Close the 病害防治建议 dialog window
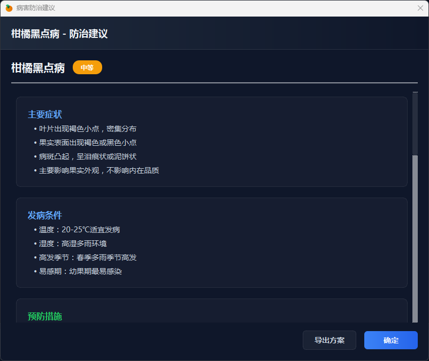The height and width of the screenshot is (361, 429). [420, 8]
